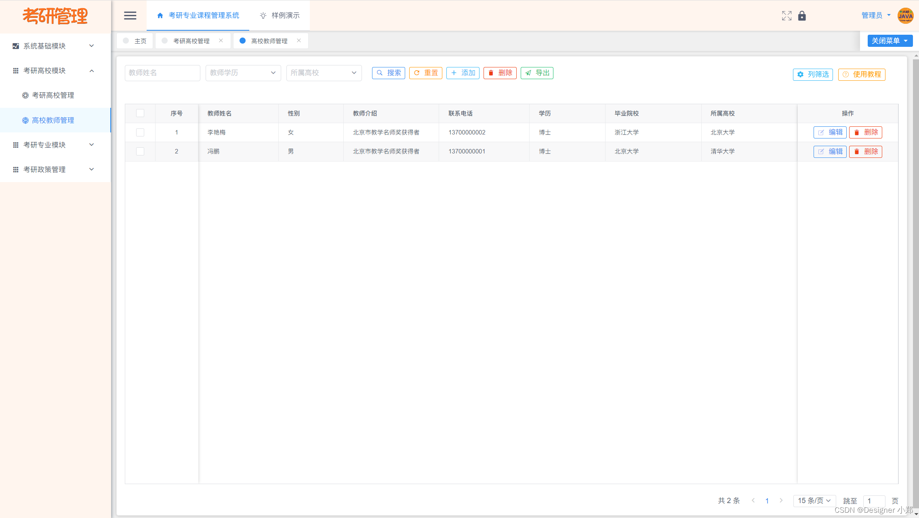This screenshot has height=518, width=919.
Task: Open the 所属高校 dropdown
Action: coord(324,73)
